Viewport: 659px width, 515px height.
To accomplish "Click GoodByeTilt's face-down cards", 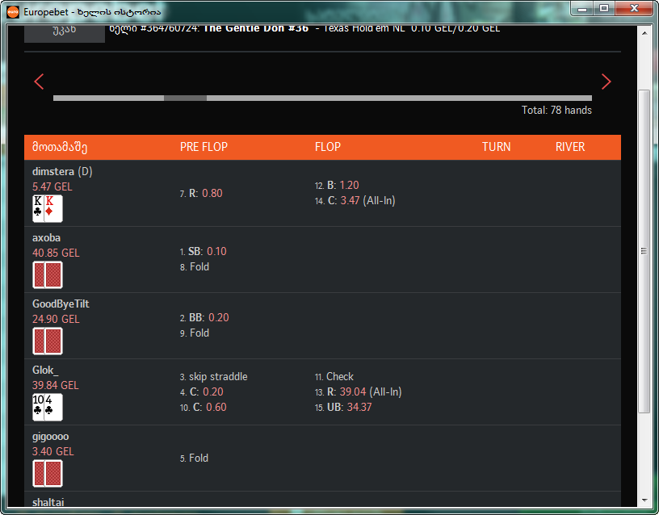I will 48,341.
